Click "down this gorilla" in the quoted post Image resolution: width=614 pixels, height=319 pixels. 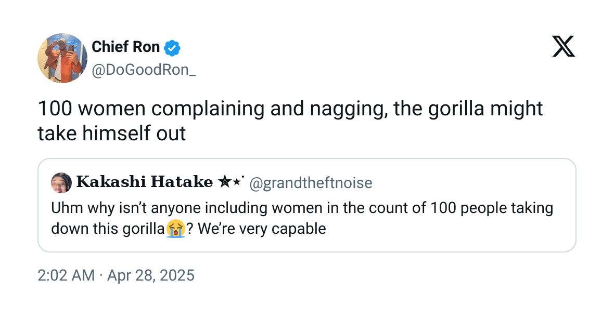click(108, 229)
